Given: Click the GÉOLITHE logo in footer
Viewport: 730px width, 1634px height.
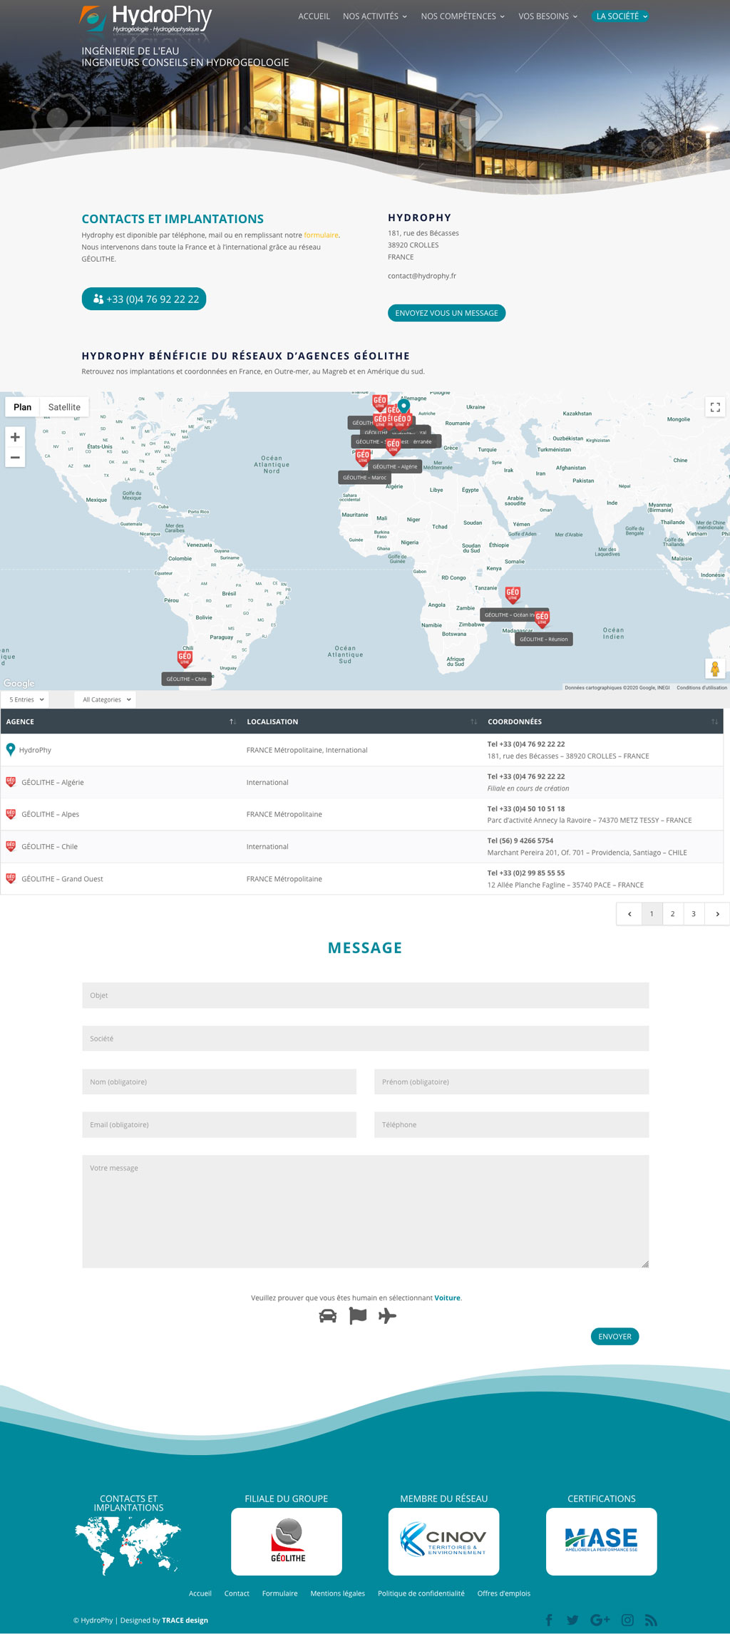Looking at the screenshot, I should pos(287,1543).
